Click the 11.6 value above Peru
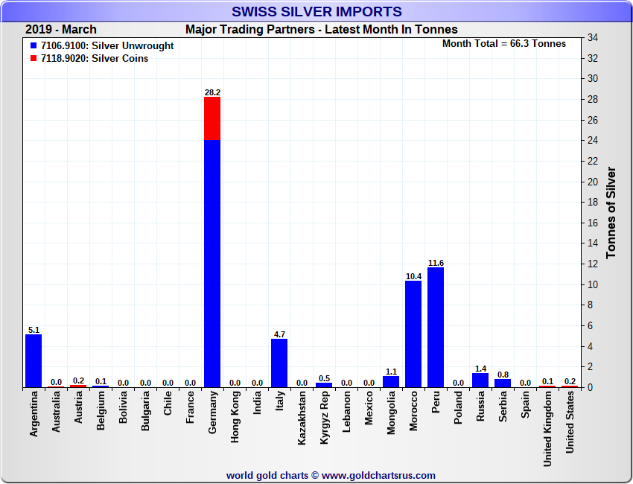This screenshot has width=633, height=484. point(436,263)
